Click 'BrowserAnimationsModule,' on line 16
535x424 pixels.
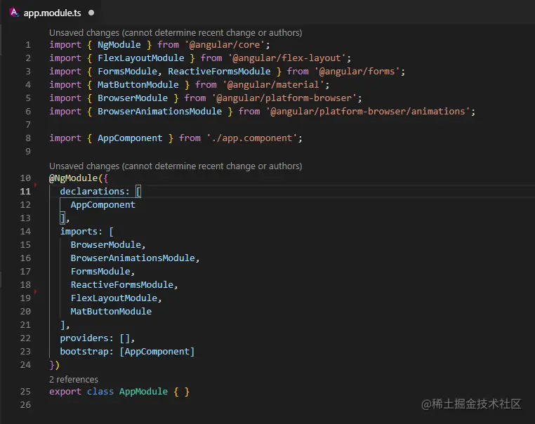135,258
